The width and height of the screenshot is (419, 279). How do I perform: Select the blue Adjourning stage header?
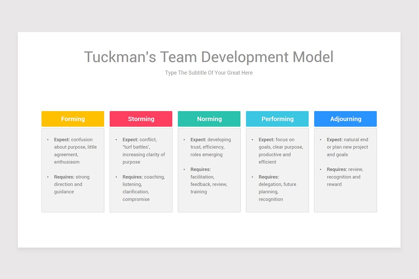tap(345, 119)
